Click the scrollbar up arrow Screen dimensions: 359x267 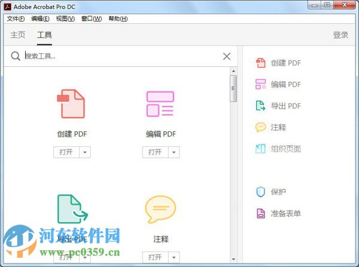point(233,71)
